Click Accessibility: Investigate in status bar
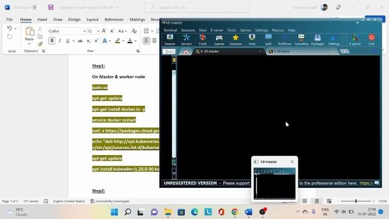Image resolution: width=389 pixels, height=219 pixels. (x=109, y=201)
